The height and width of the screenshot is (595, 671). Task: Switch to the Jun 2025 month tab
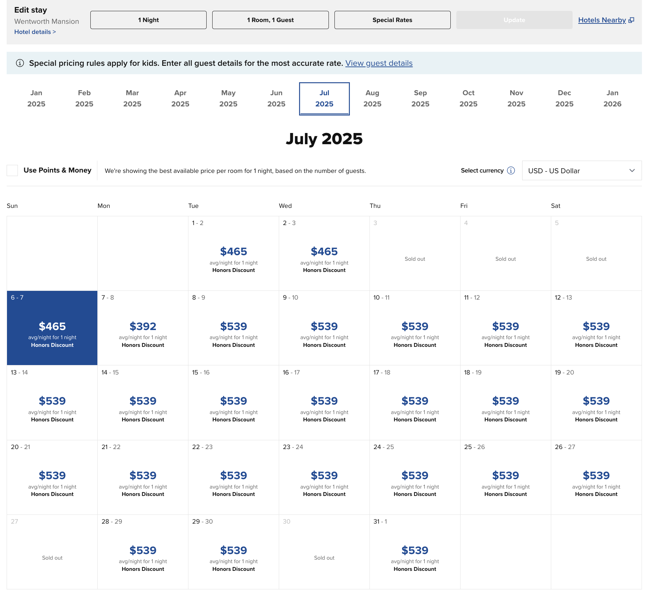(276, 98)
